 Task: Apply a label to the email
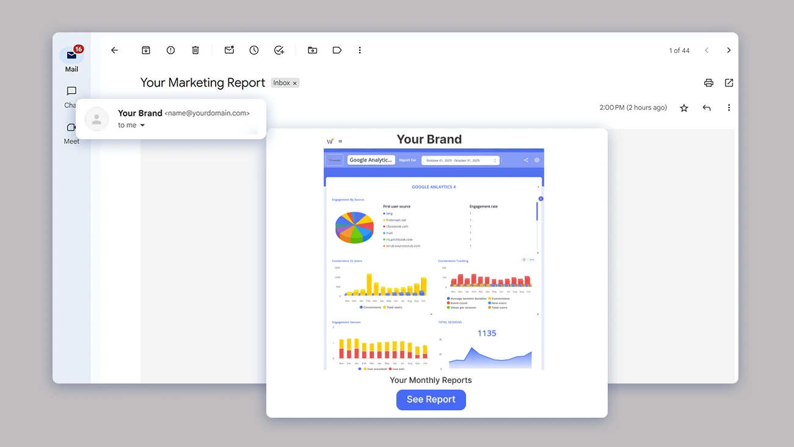point(337,50)
